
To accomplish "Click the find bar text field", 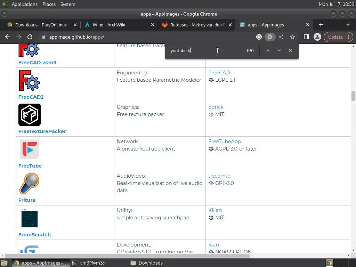I will tap(205, 50).
